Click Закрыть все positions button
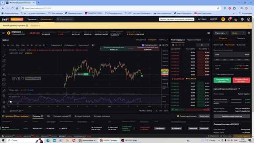 [204, 116]
